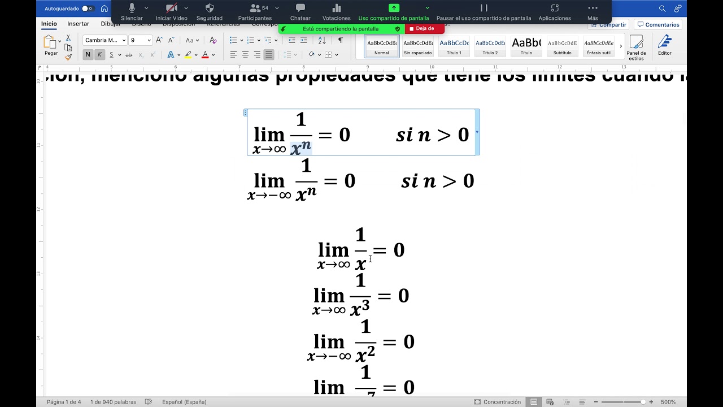Image resolution: width=723 pixels, height=407 pixels.
Task: Expand video options arrow next to Iniciar Video
Action: coord(186,8)
